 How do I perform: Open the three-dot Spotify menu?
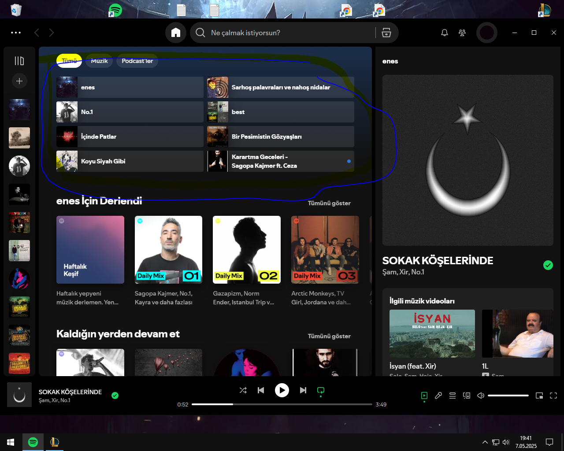tap(16, 33)
